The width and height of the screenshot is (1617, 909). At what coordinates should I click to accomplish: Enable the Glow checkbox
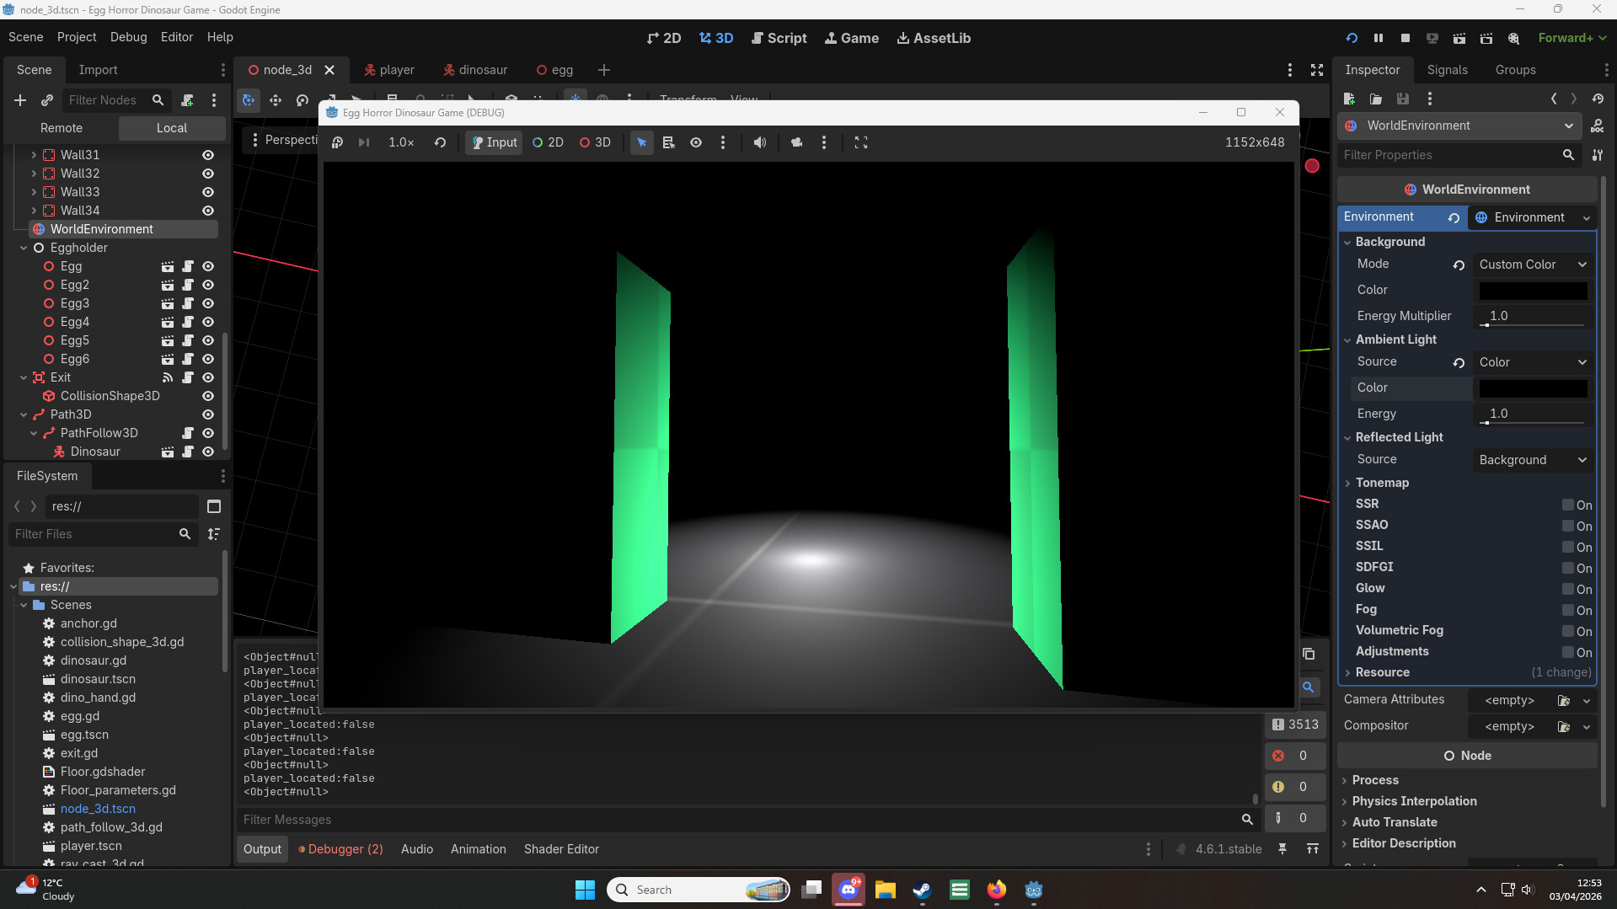[1568, 589]
